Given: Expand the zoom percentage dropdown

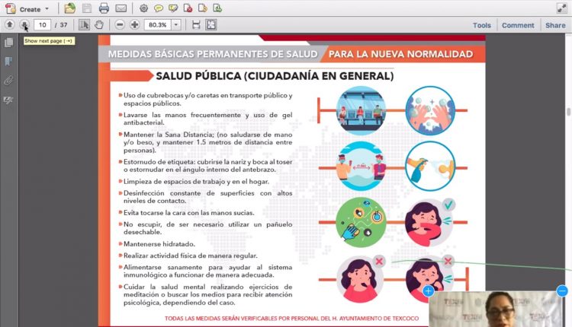Looking at the screenshot, I should pyautogui.click(x=176, y=25).
